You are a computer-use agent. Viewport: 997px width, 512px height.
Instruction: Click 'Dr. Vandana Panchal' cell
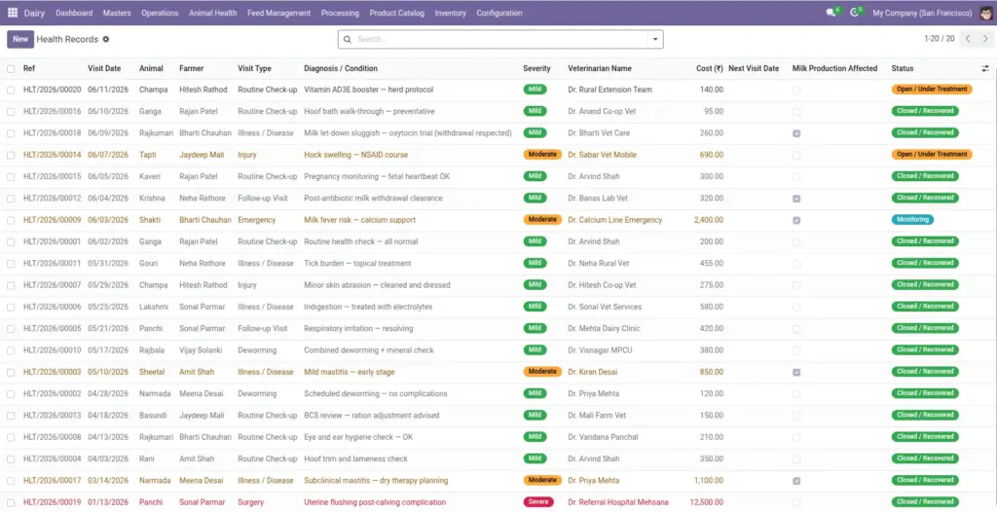tap(603, 438)
